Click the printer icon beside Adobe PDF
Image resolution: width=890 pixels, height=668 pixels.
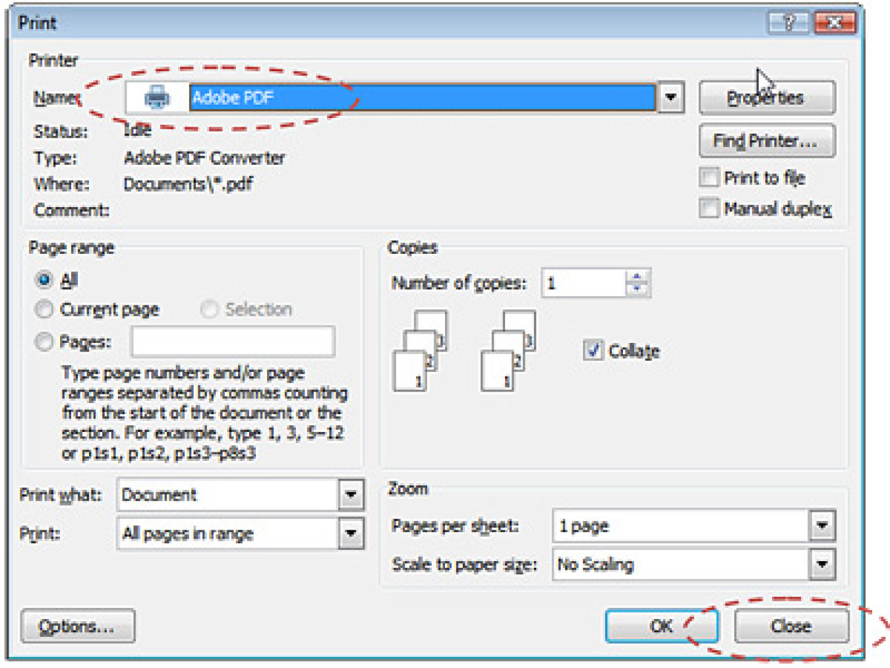[157, 98]
